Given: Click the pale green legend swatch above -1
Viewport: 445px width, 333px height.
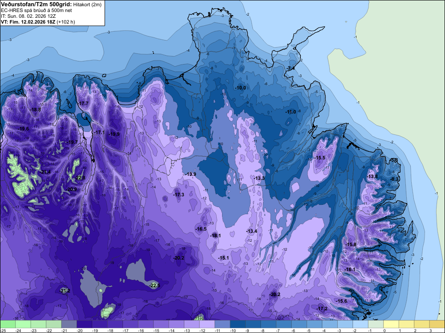Looking at the screenshot, I should [x=376, y=324].
